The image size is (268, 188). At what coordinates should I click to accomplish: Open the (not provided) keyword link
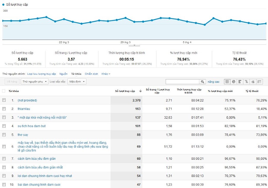click(x=27, y=100)
